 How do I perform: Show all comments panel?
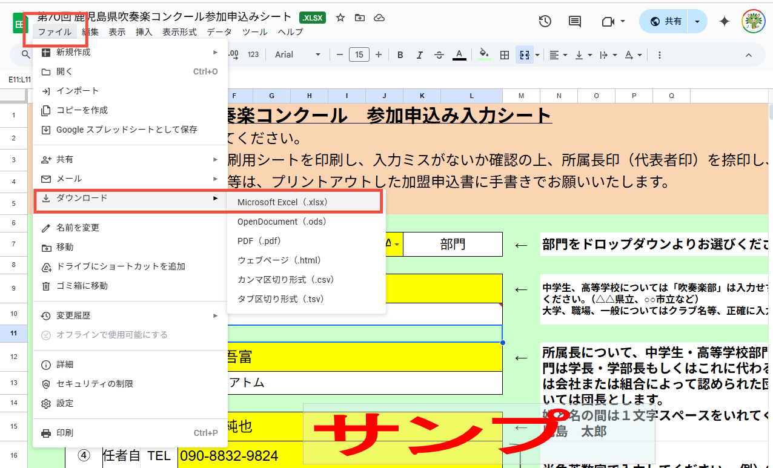575,22
